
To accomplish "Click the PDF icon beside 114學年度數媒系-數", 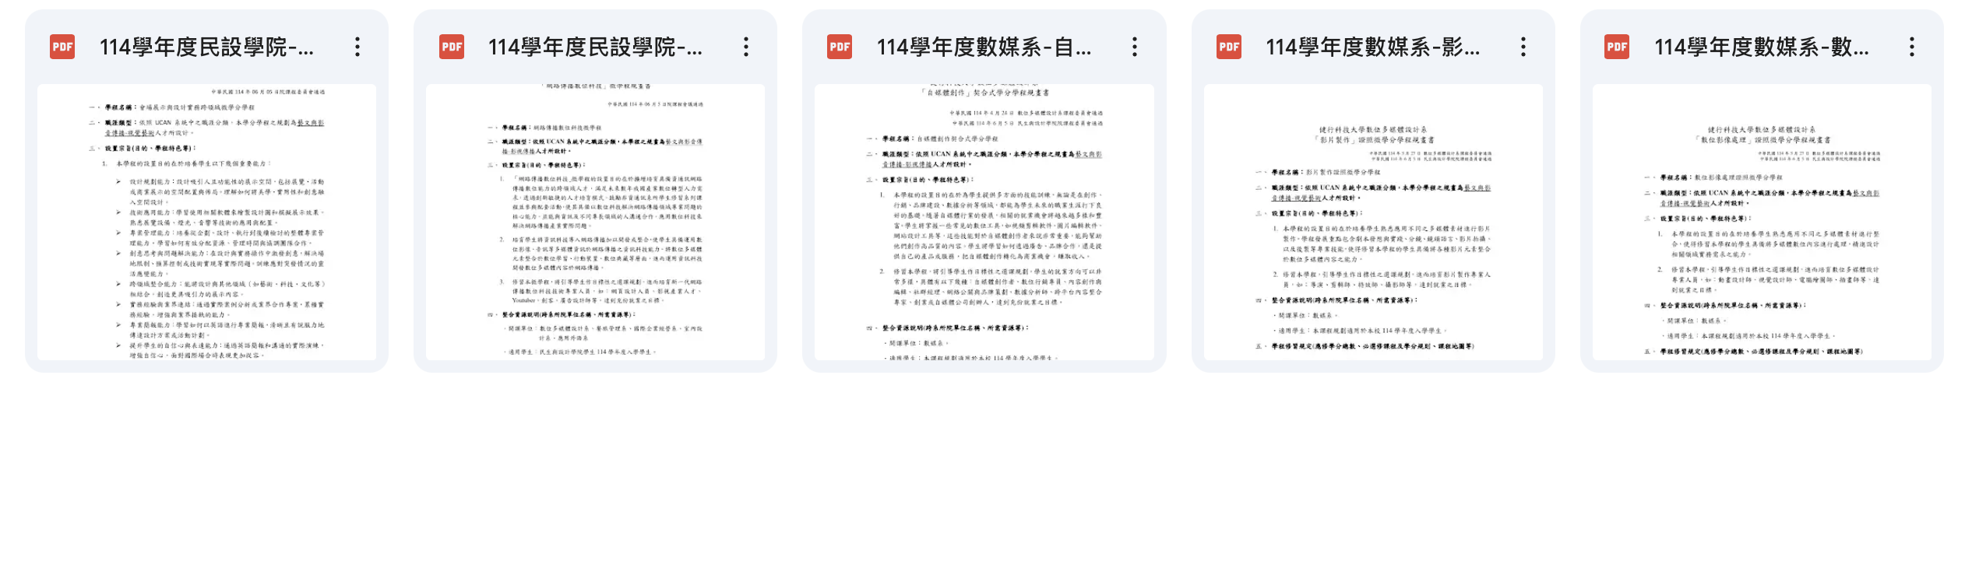I will point(1617,47).
